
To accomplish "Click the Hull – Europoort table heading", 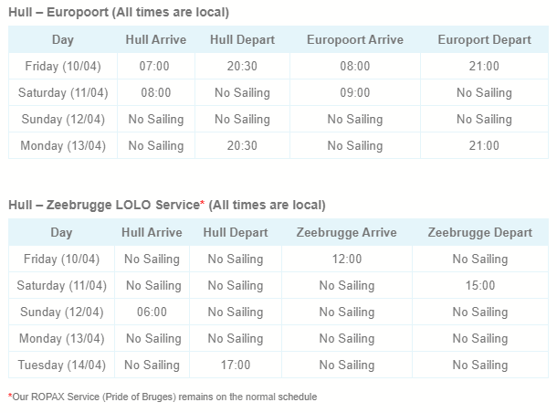I will (119, 12).
